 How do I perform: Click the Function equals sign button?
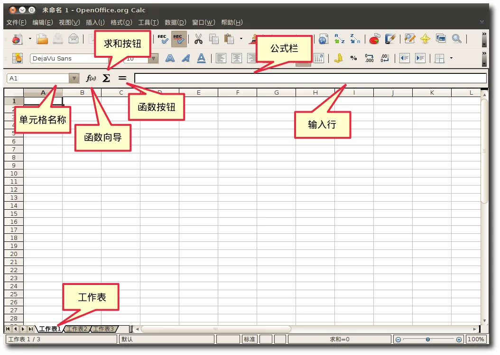click(122, 78)
